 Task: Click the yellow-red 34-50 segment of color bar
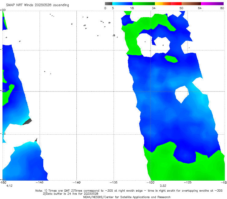(168, 4)
